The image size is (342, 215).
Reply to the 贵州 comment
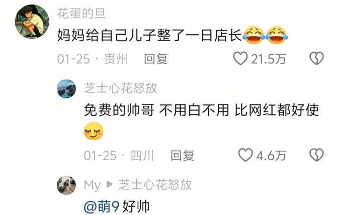pyautogui.click(x=156, y=59)
